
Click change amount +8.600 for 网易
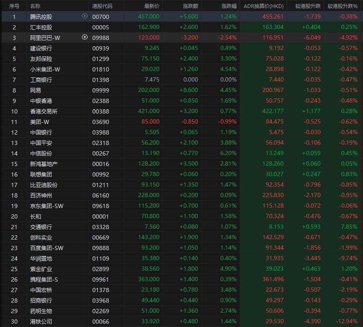(x=189, y=90)
